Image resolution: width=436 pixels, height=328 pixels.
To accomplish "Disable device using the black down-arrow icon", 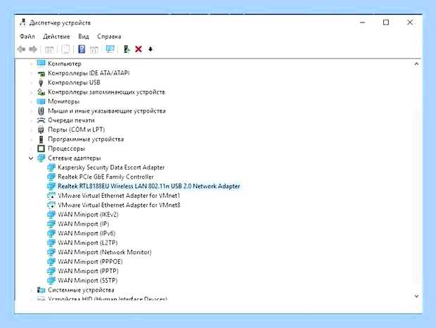I will coord(150,49).
